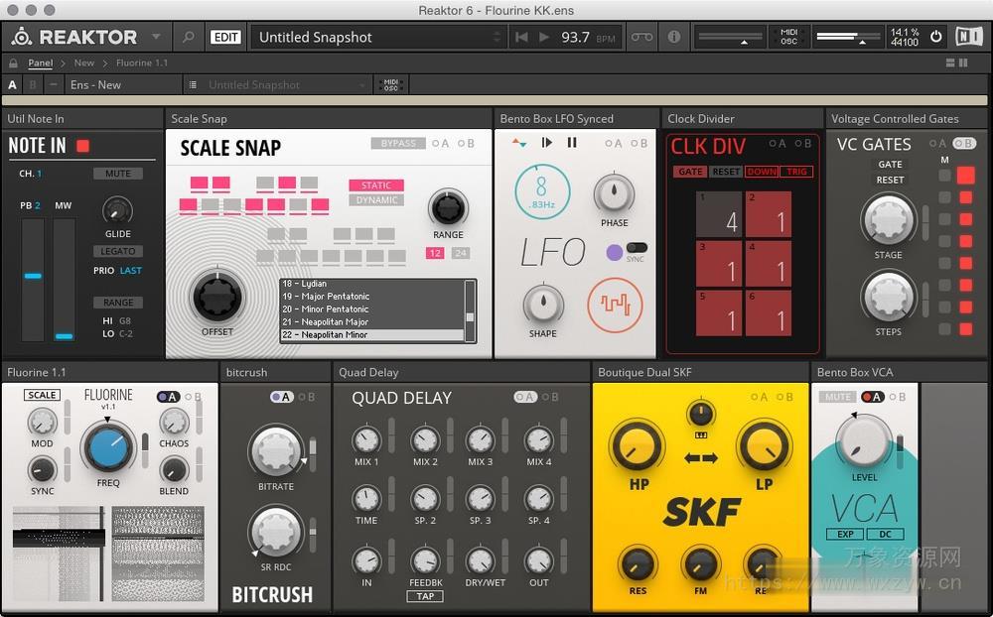This screenshot has width=993, height=617.
Task: Click the tape loop icon in the header
Action: point(640,36)
